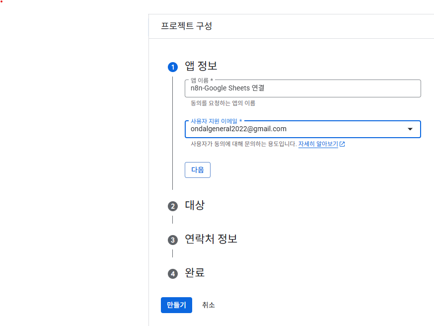
Task: Click the 프로젝트 구성 page title
Action: pyautogui.click(x=187, y=26)
